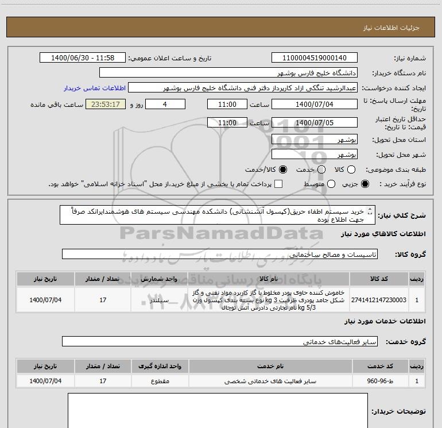Open the buyer contact information link

(95, 88)
